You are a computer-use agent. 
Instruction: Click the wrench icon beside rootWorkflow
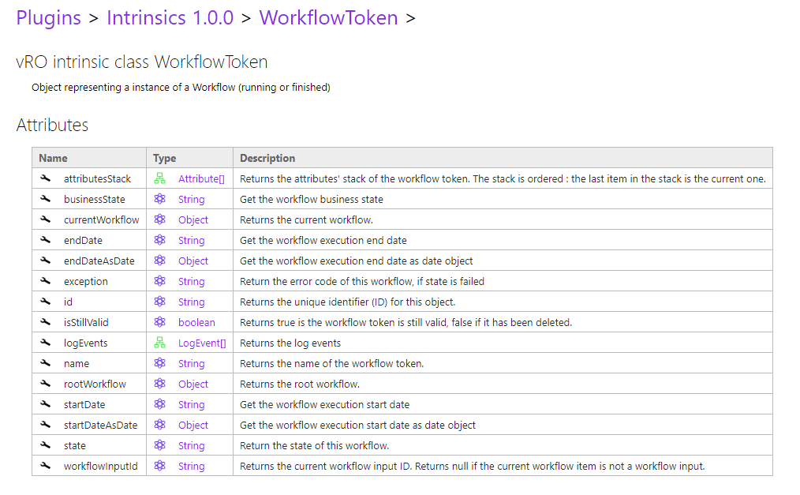coord(46,383)
